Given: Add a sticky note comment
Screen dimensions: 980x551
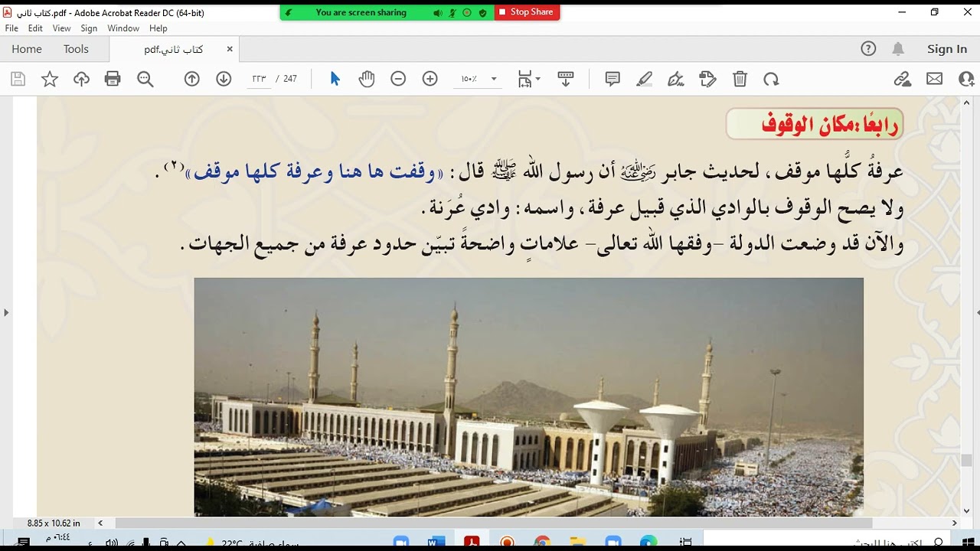Looking at the screenshot, I should tap(612, 79).
